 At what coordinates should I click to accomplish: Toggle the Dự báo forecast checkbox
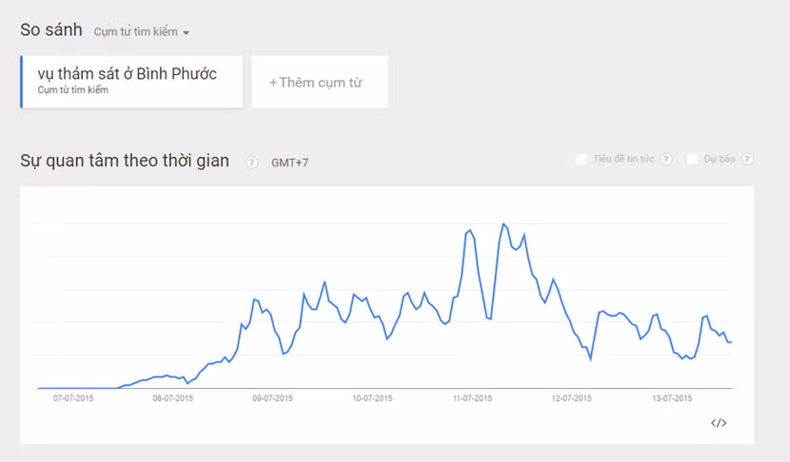click(x=693, y=159)
